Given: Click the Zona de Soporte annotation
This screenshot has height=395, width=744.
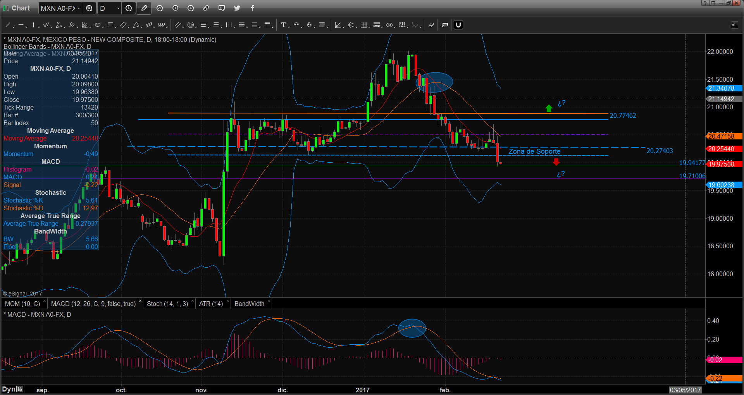Looking at the screenshot, I should [x=534, y=151].
